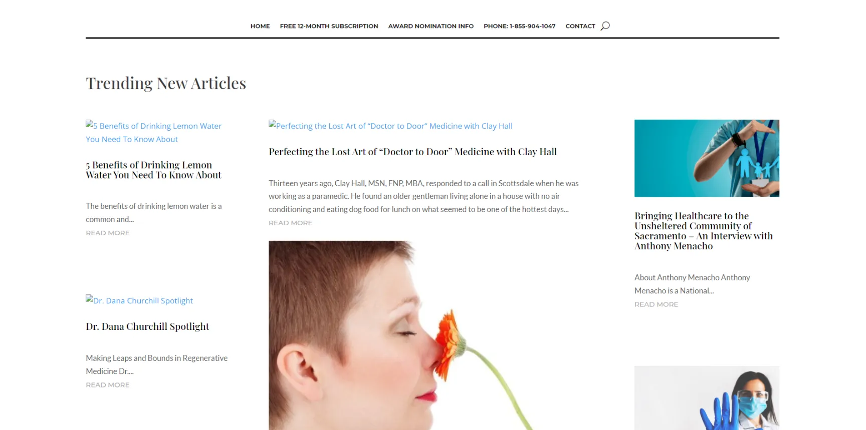
Task: Open the search magnifier icon in navigation
Action: tap(605, 26)
